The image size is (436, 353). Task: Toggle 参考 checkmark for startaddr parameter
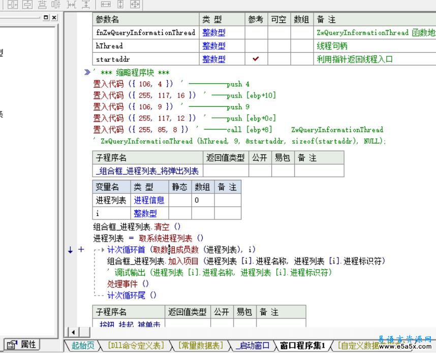(256, 59)
